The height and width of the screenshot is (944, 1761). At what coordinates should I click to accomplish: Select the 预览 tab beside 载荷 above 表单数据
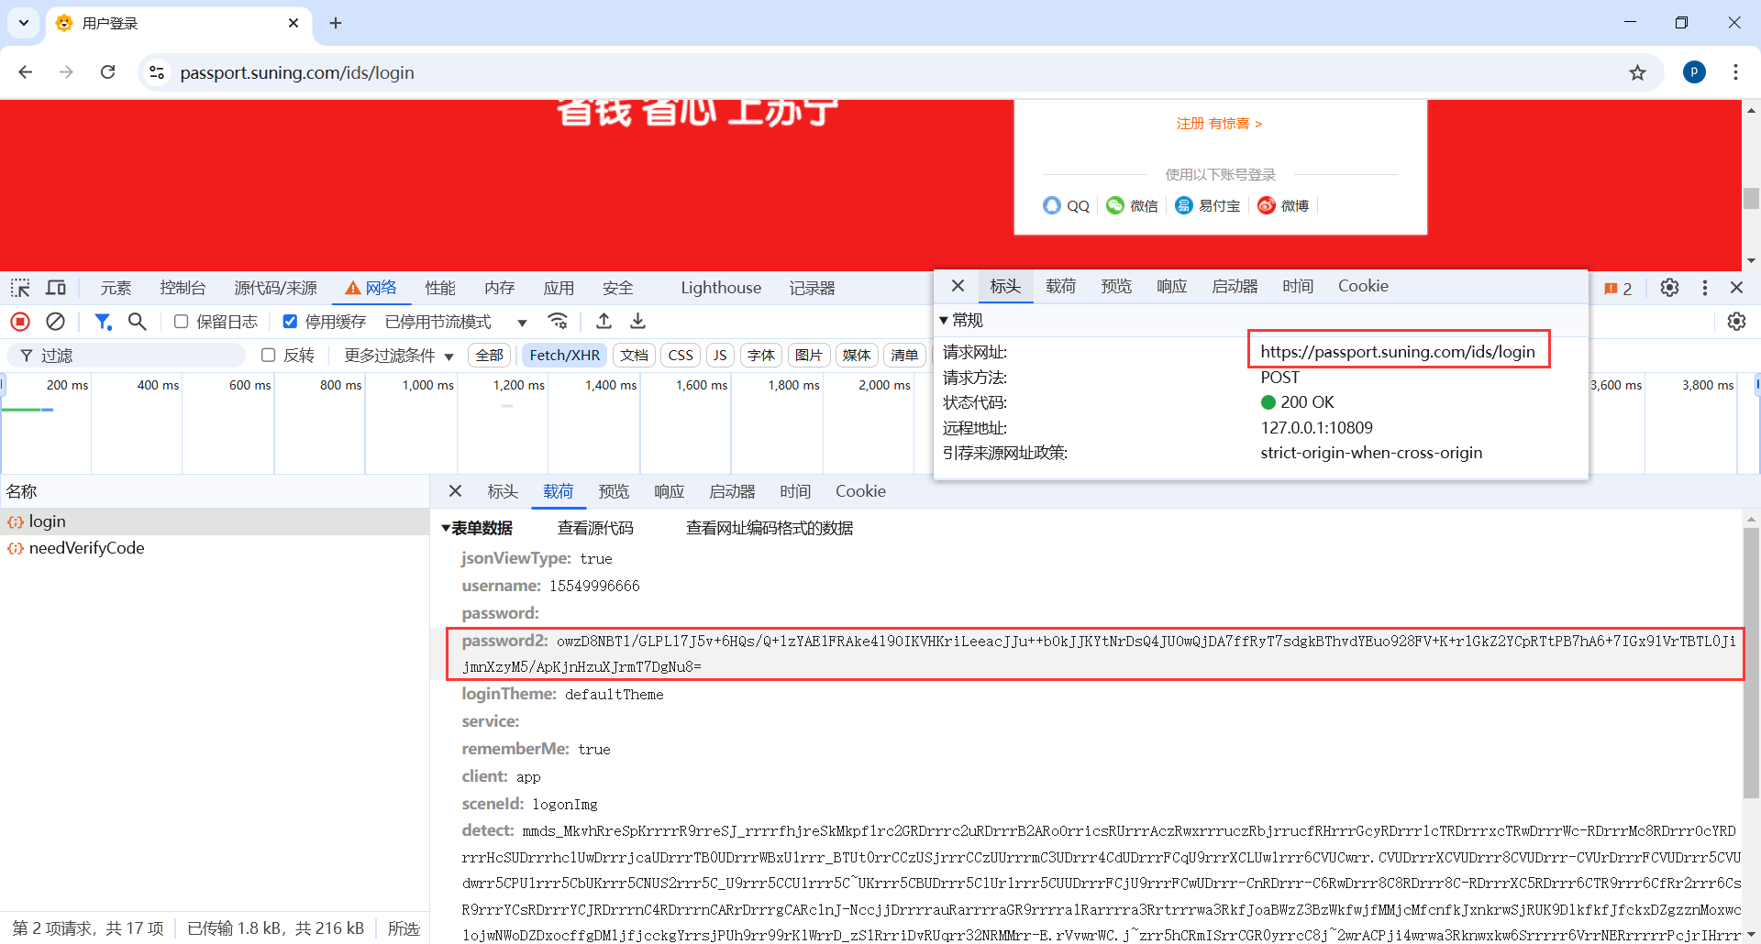click(x=614, y=491)
